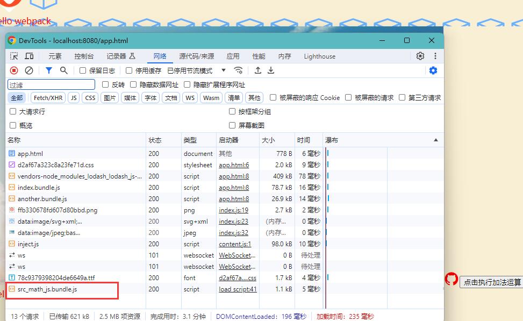Toggle the device toolbar icon
Image resolution: width=523 pixels, height=321 pixels.
(x=30, y=56)
